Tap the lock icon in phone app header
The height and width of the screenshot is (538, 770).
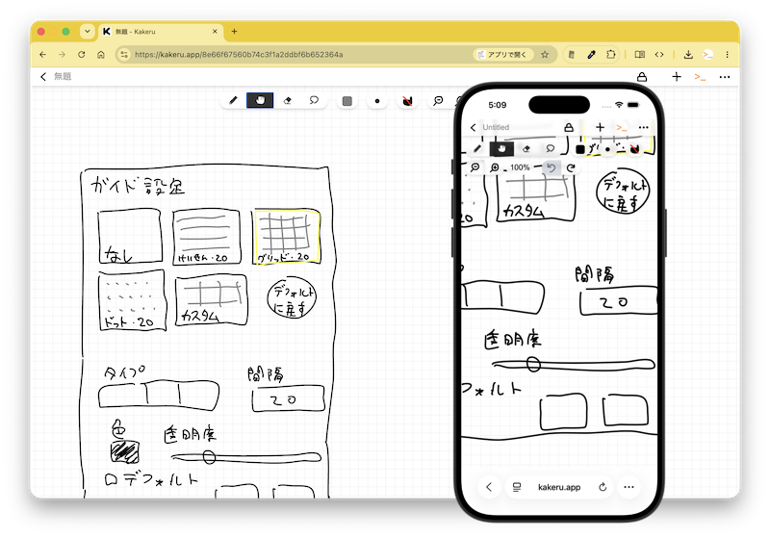point(569,127)
